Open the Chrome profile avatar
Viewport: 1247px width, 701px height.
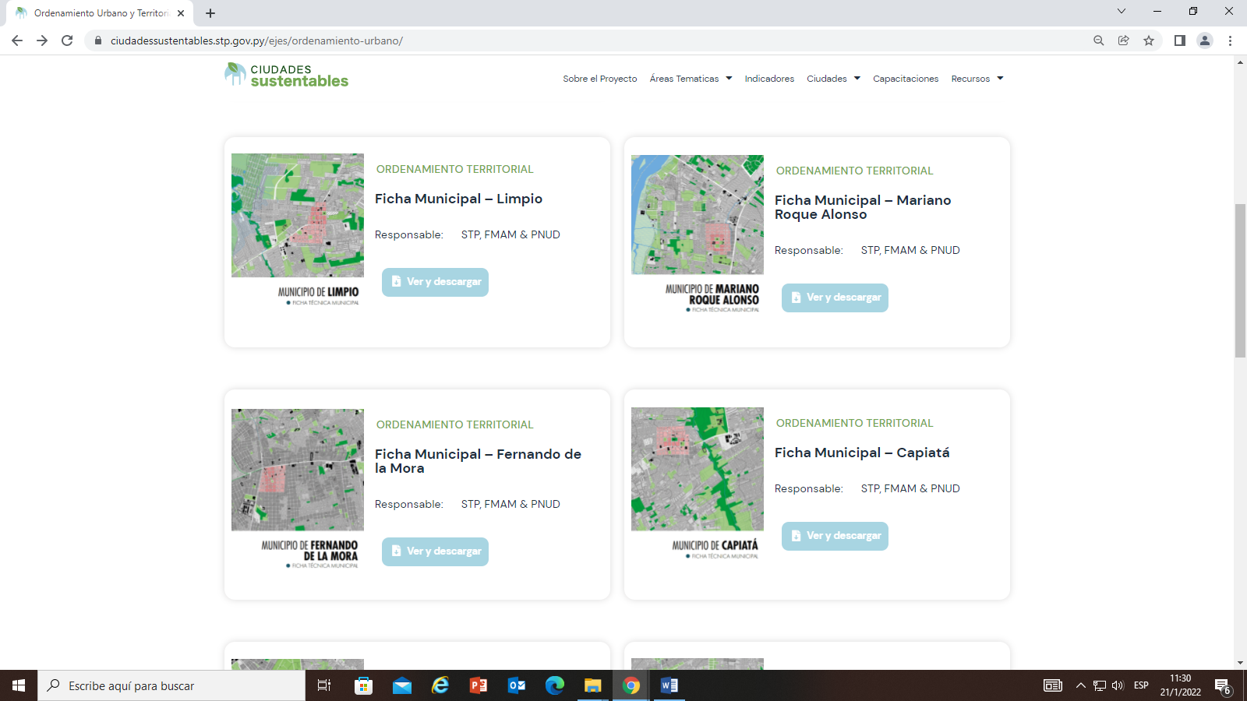[1204, 41]
